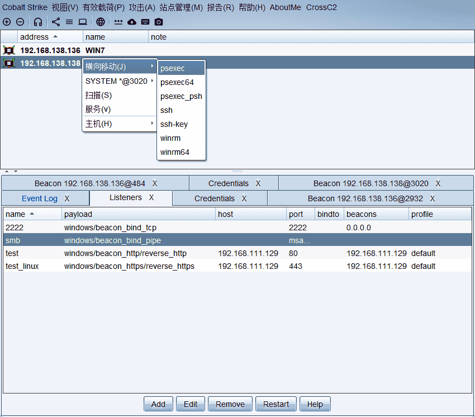Click the minus disconnect icon in toolbar

tap(20, 22)
